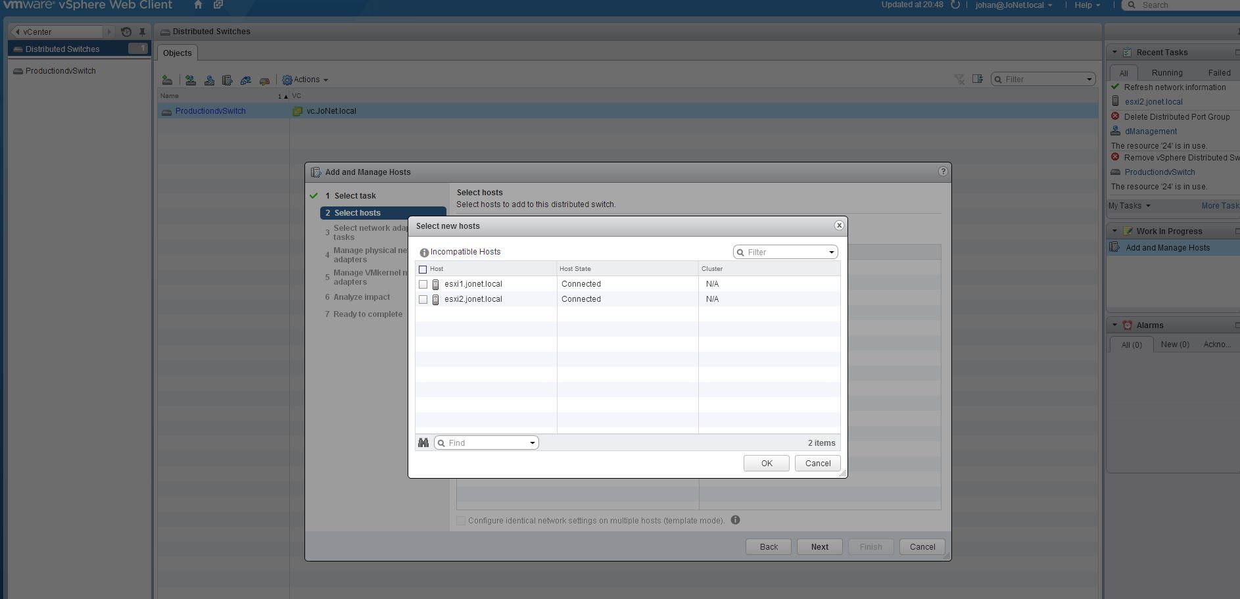The image size is (1240, 599).
Task: Select Add and Manage Hosts work item
Action: point(1174,248)
